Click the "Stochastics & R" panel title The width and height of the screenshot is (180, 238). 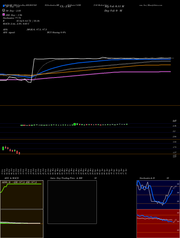(147, 178)
